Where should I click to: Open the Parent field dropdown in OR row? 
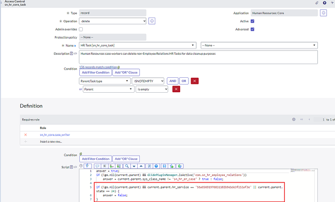109,89
